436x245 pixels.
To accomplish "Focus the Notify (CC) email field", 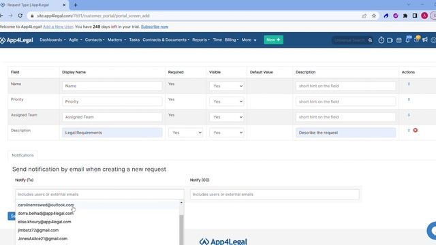I will pos(275,195).
